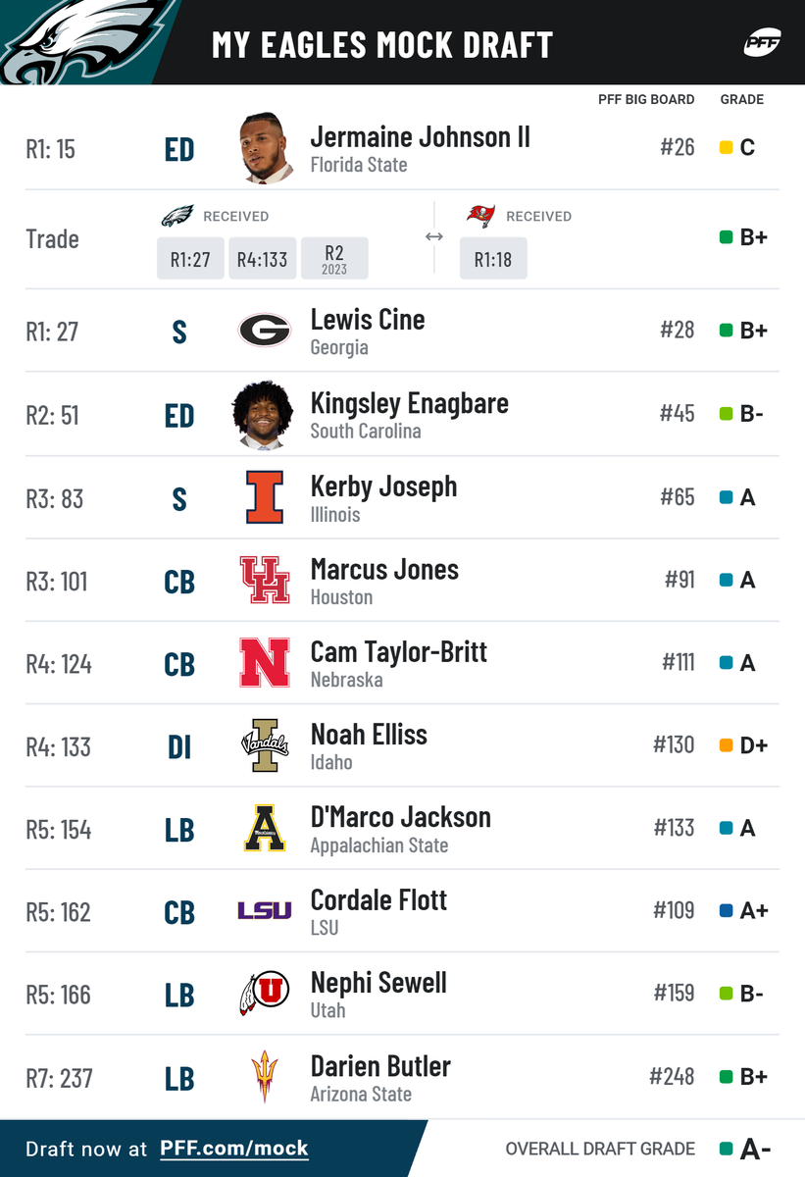This screenshot has height=1177, width=805.
Task: Click the Utah Utes logo
Action: [x=265, y=994]
